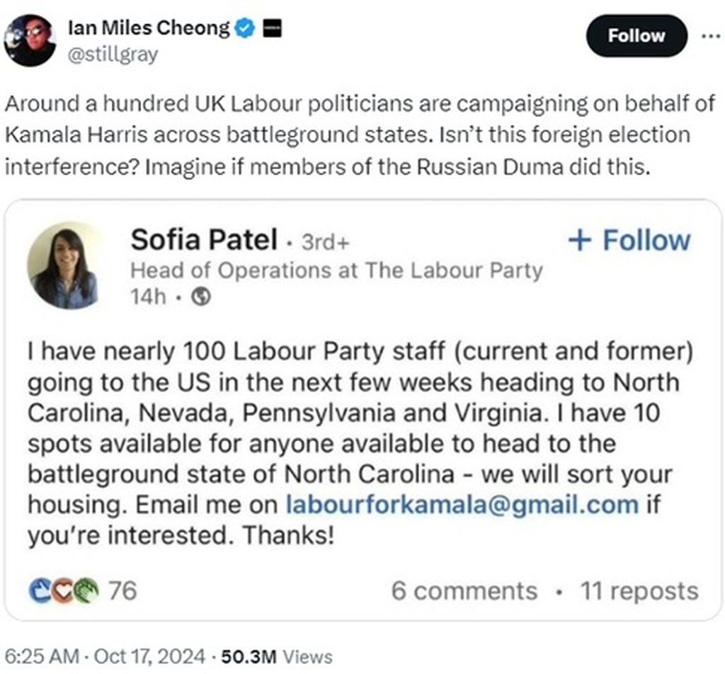Click the Sofia Patel name link
Viewport: 725px width, 674px height.
(204, 241)
